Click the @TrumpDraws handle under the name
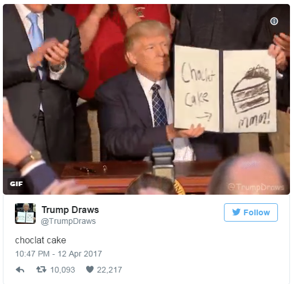Screen dimensions: 294x284 (68, 221)
